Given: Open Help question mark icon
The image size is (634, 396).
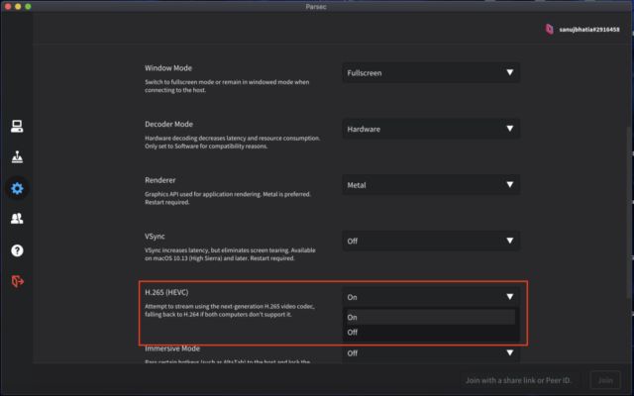Looking at the screenshot, I should pos(17,250).
